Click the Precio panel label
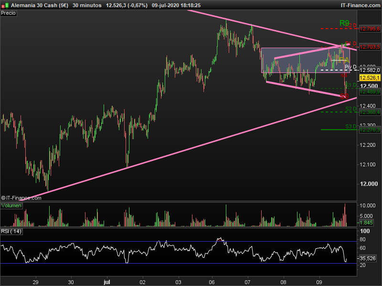The height and width of the screenshot is (286, 382). tap(8, 13)
